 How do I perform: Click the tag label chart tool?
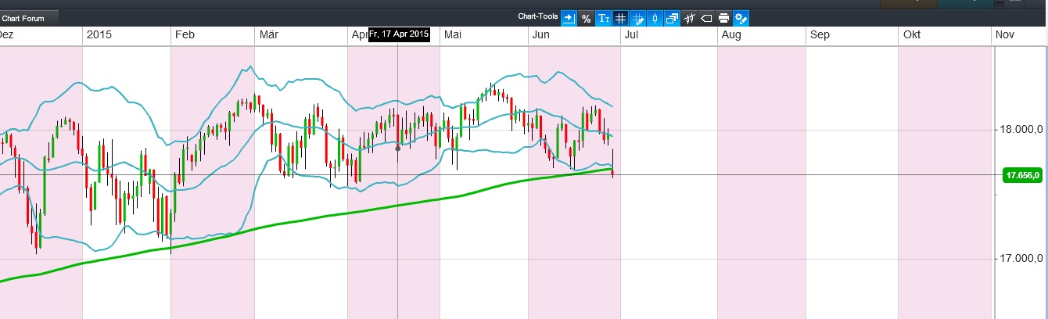coord(706,18)
